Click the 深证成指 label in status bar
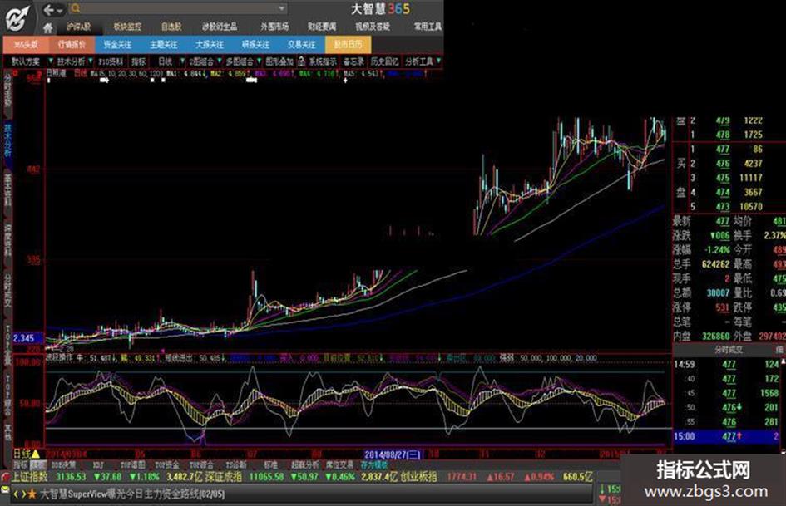This screenshot has width=786, height=506. coord(224,477)
